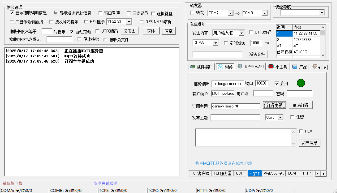Click the 取消订阅 button
The image size is (337, 193).
click(301, 105)
